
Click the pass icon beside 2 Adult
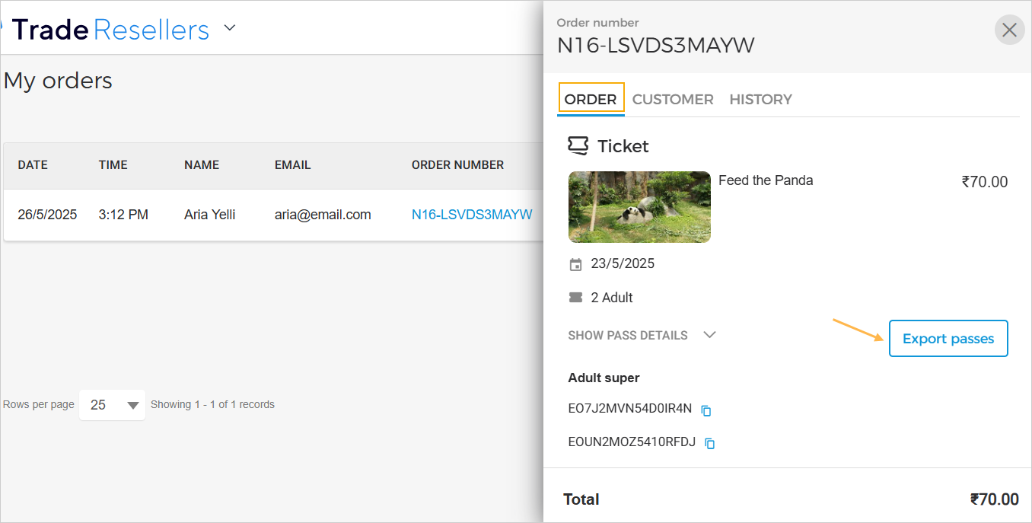[575, 298]
